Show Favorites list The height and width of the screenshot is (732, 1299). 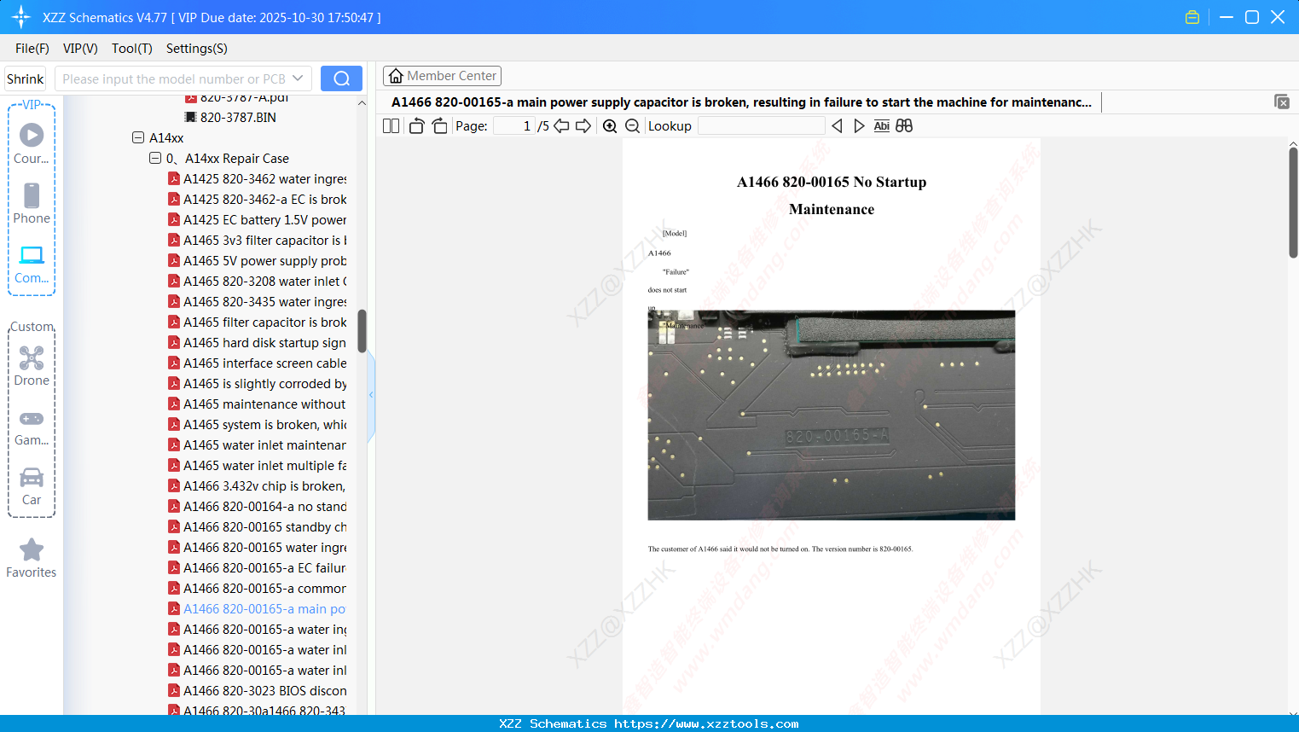click(x=32, y=558)
